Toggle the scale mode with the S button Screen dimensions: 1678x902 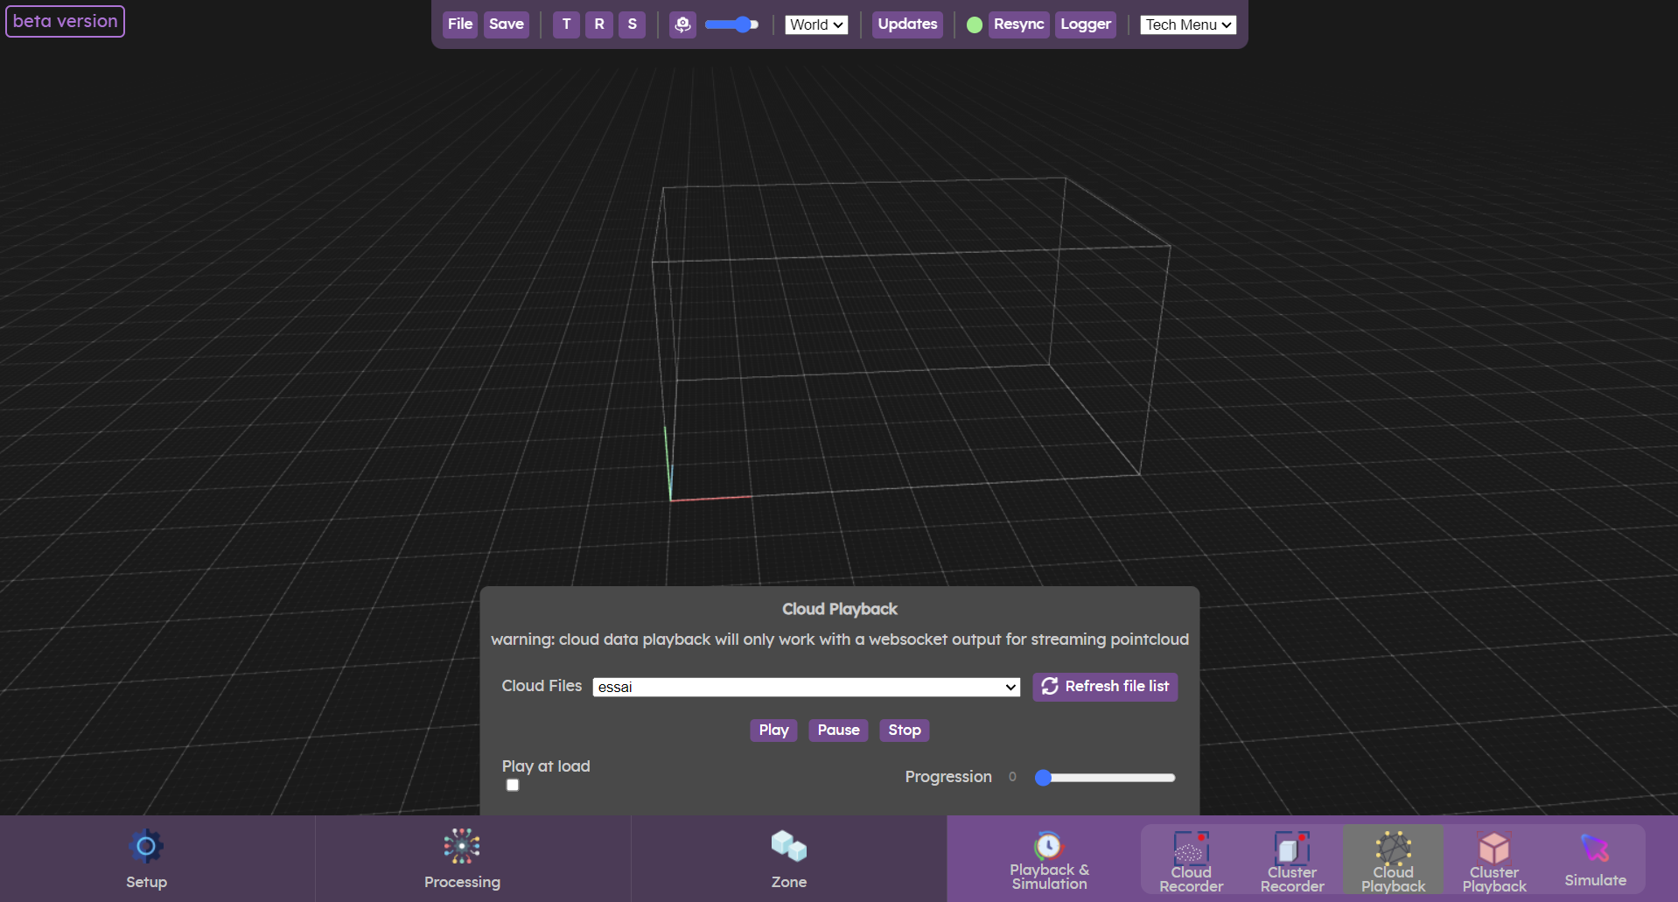632,24
